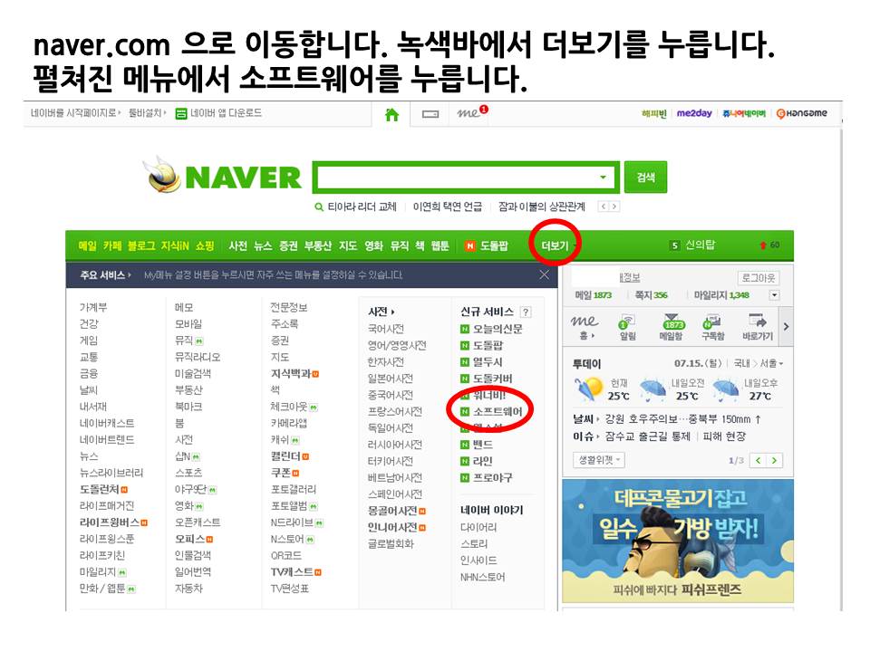Open the 알림 notification icon

[627, 327]
